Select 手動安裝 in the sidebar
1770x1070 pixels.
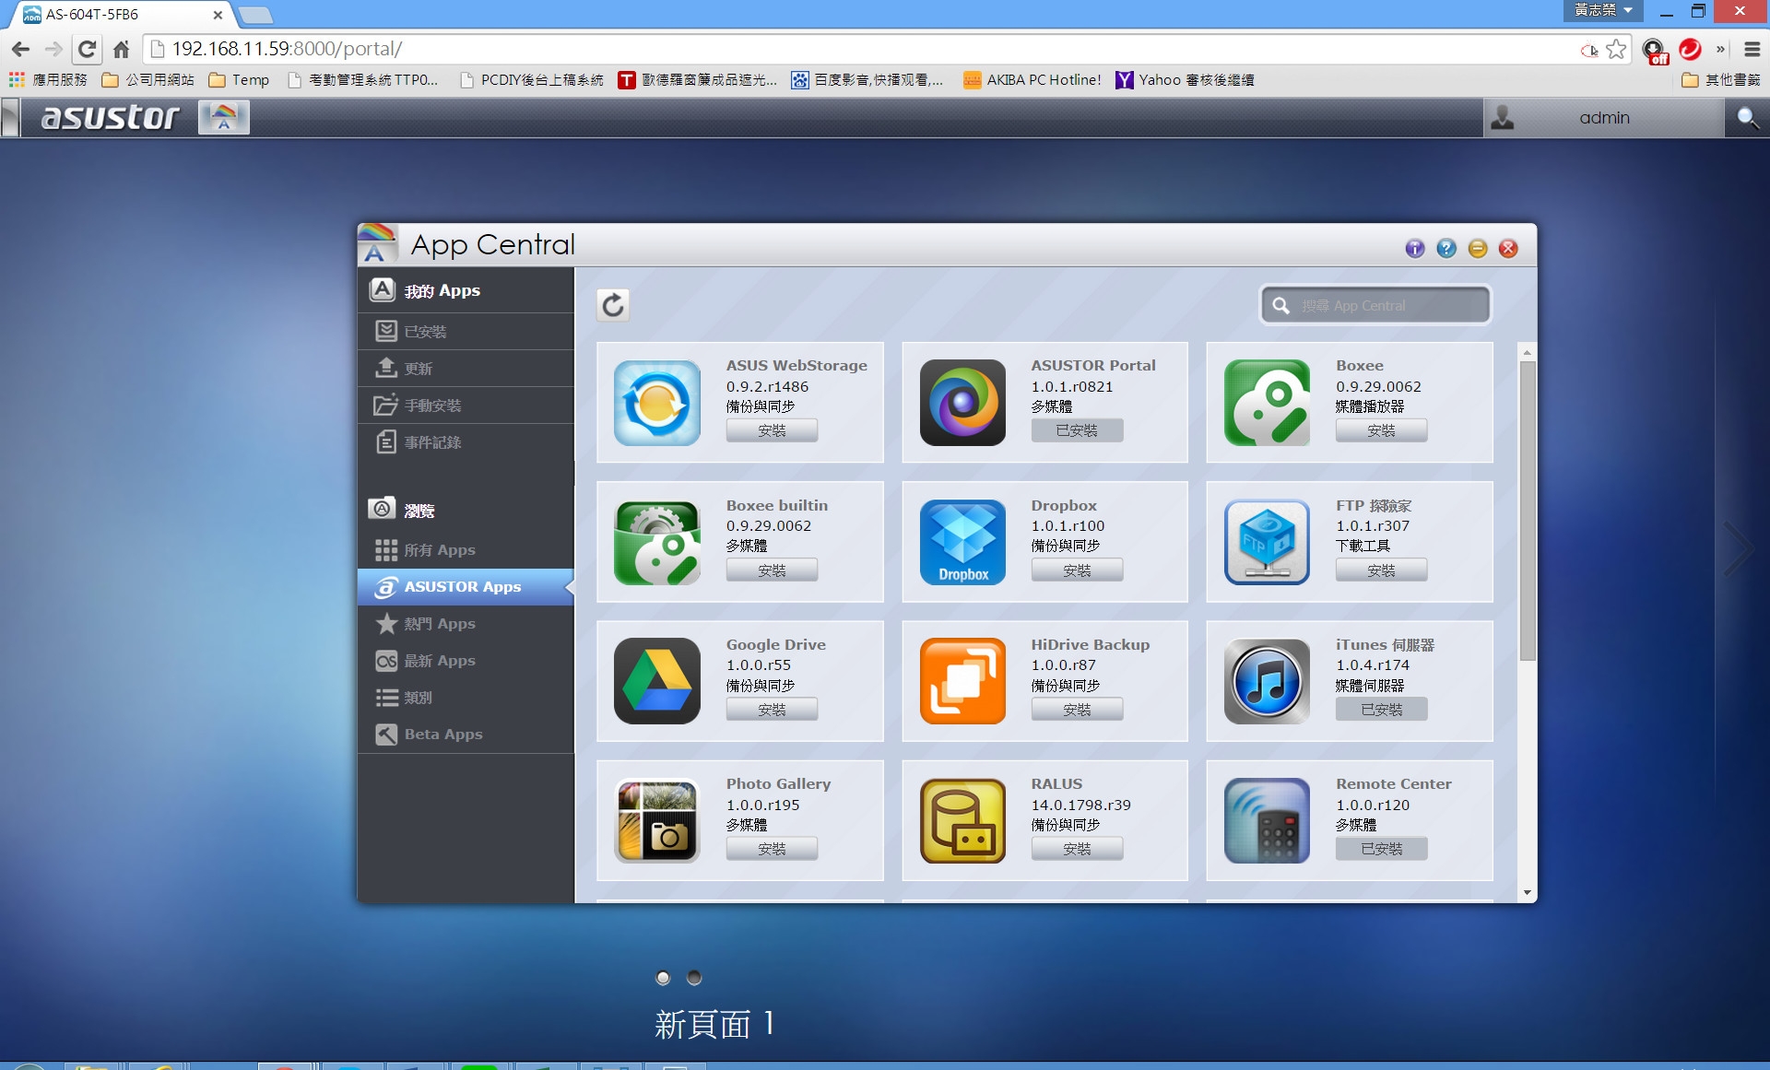pyautogui.click(x=466, y=406)
